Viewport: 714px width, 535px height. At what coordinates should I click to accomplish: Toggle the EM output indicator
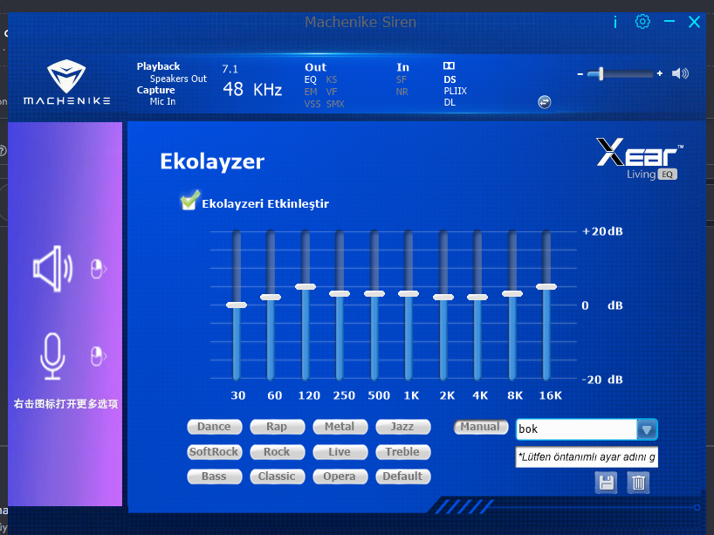click(x=311, y=92)
